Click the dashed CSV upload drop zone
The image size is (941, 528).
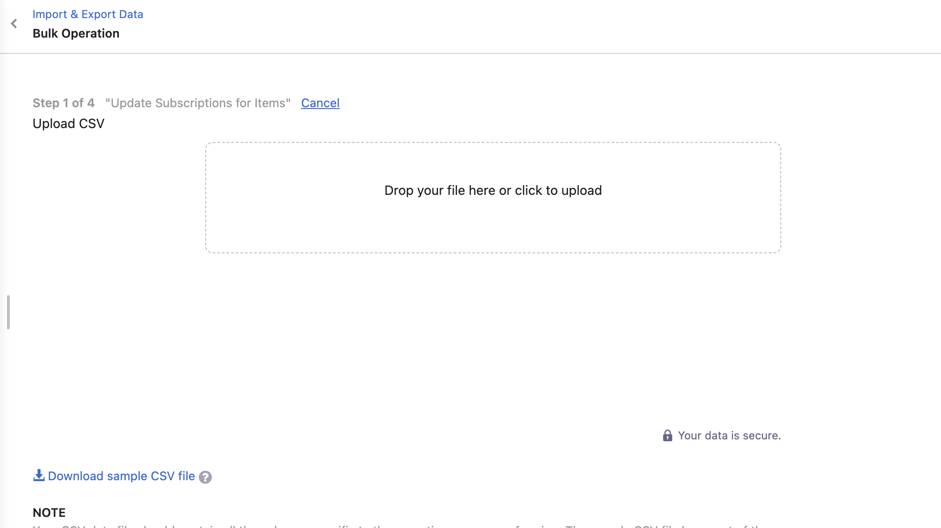tap(493, 198)
